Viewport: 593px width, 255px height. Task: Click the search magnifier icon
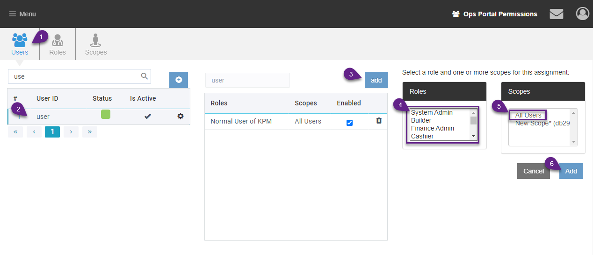(x=145, y=76)
